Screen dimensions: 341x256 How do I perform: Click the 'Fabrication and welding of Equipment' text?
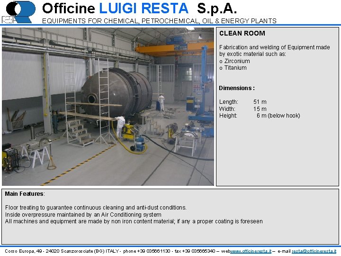point(274,51)
